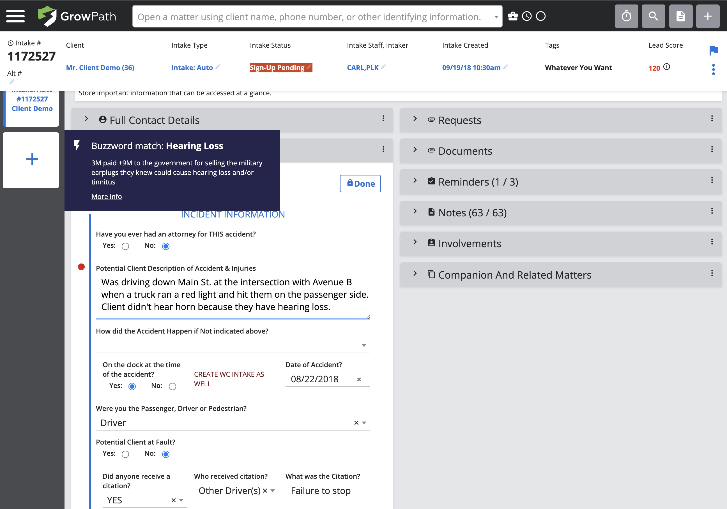Expand the Companion And Related Matters section
This screenshot has width=727, height=509.
point(415,274)
